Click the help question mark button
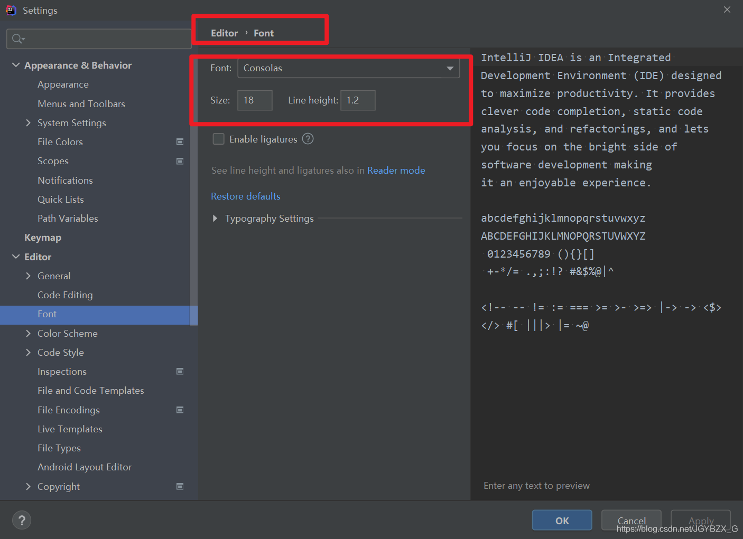This screenshot has width=743, height=539. pos(22,521)
